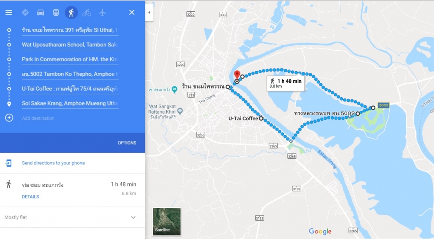434x239 pixels.
Task: Click the Wat Sangkat Rattana Khiri marker
Action: (180, 111)
